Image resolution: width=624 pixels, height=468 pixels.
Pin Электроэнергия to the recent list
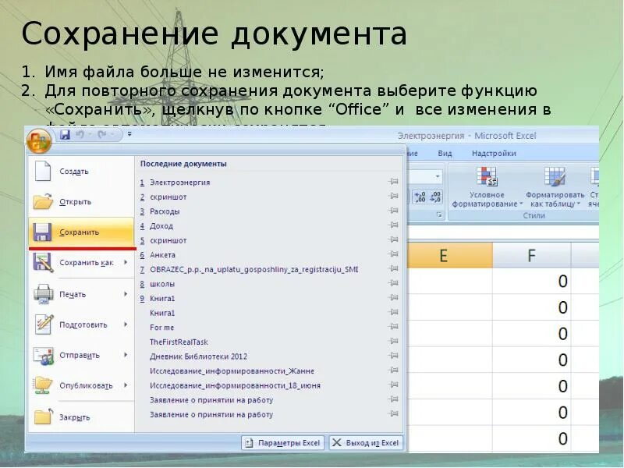click(393, 182)
